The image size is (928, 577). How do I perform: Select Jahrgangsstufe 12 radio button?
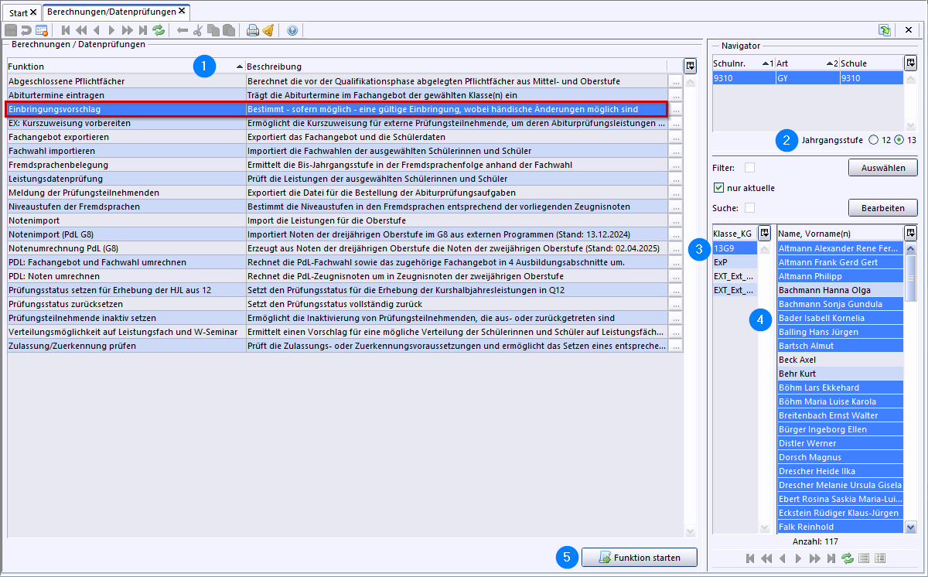point(874,140)
